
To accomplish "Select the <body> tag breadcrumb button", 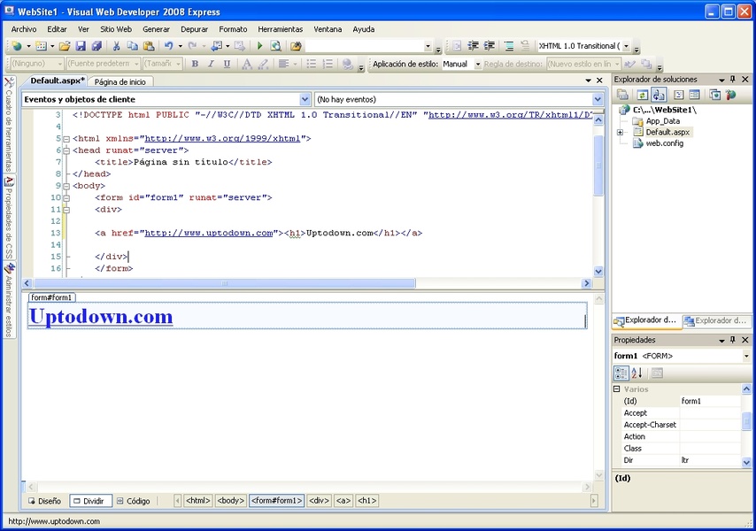I will tap(231, 501).
